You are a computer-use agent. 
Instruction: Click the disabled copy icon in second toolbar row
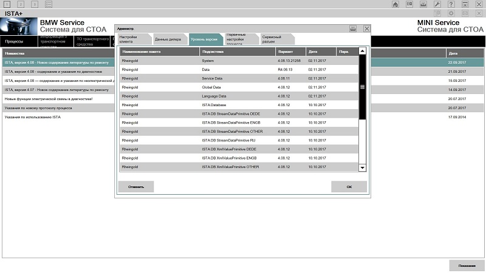[x=437, y=13]
